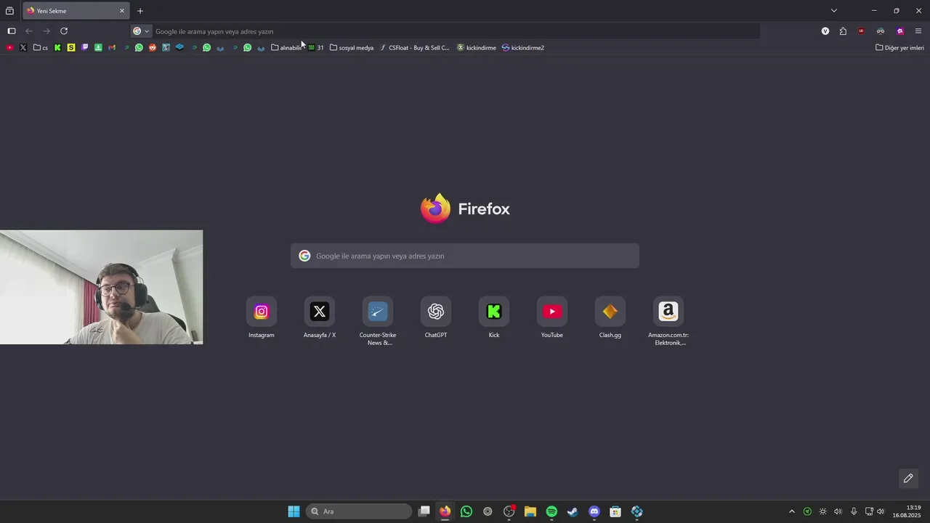
Task: Open the X bookmark in bookmarks bar
Action: 23,48
